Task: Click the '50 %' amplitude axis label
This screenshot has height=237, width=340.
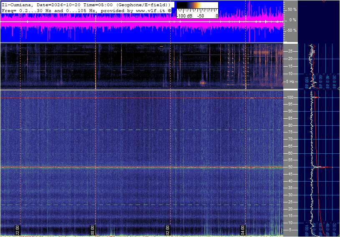Action: click(x=292, y=10)
